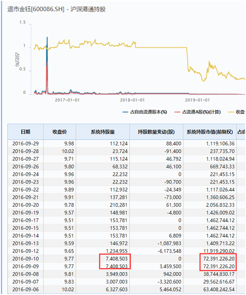This screenshot has width=246, height=295.
Task: Click change value -1,087,983
Action: click(170, 243)
